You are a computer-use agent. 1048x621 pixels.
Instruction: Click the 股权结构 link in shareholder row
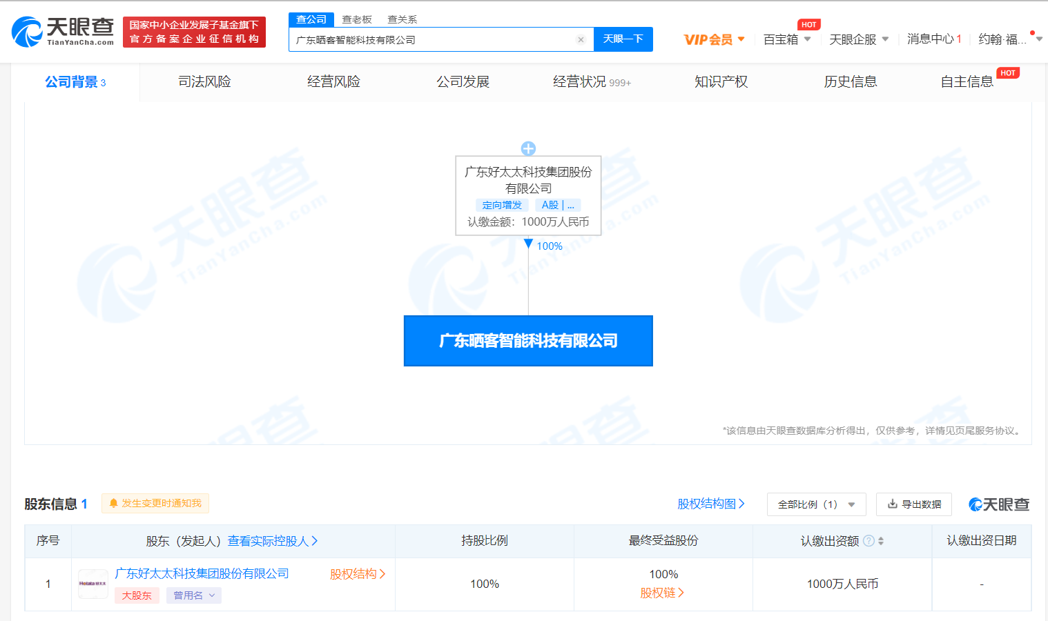pyautogui.click(x=358, y=574)
